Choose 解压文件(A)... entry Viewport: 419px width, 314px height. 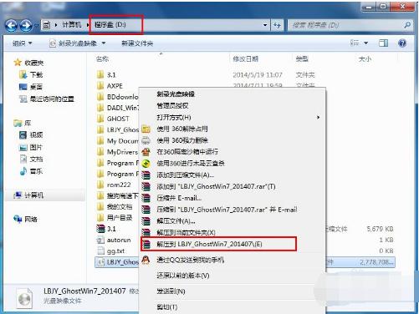(176, 221)
